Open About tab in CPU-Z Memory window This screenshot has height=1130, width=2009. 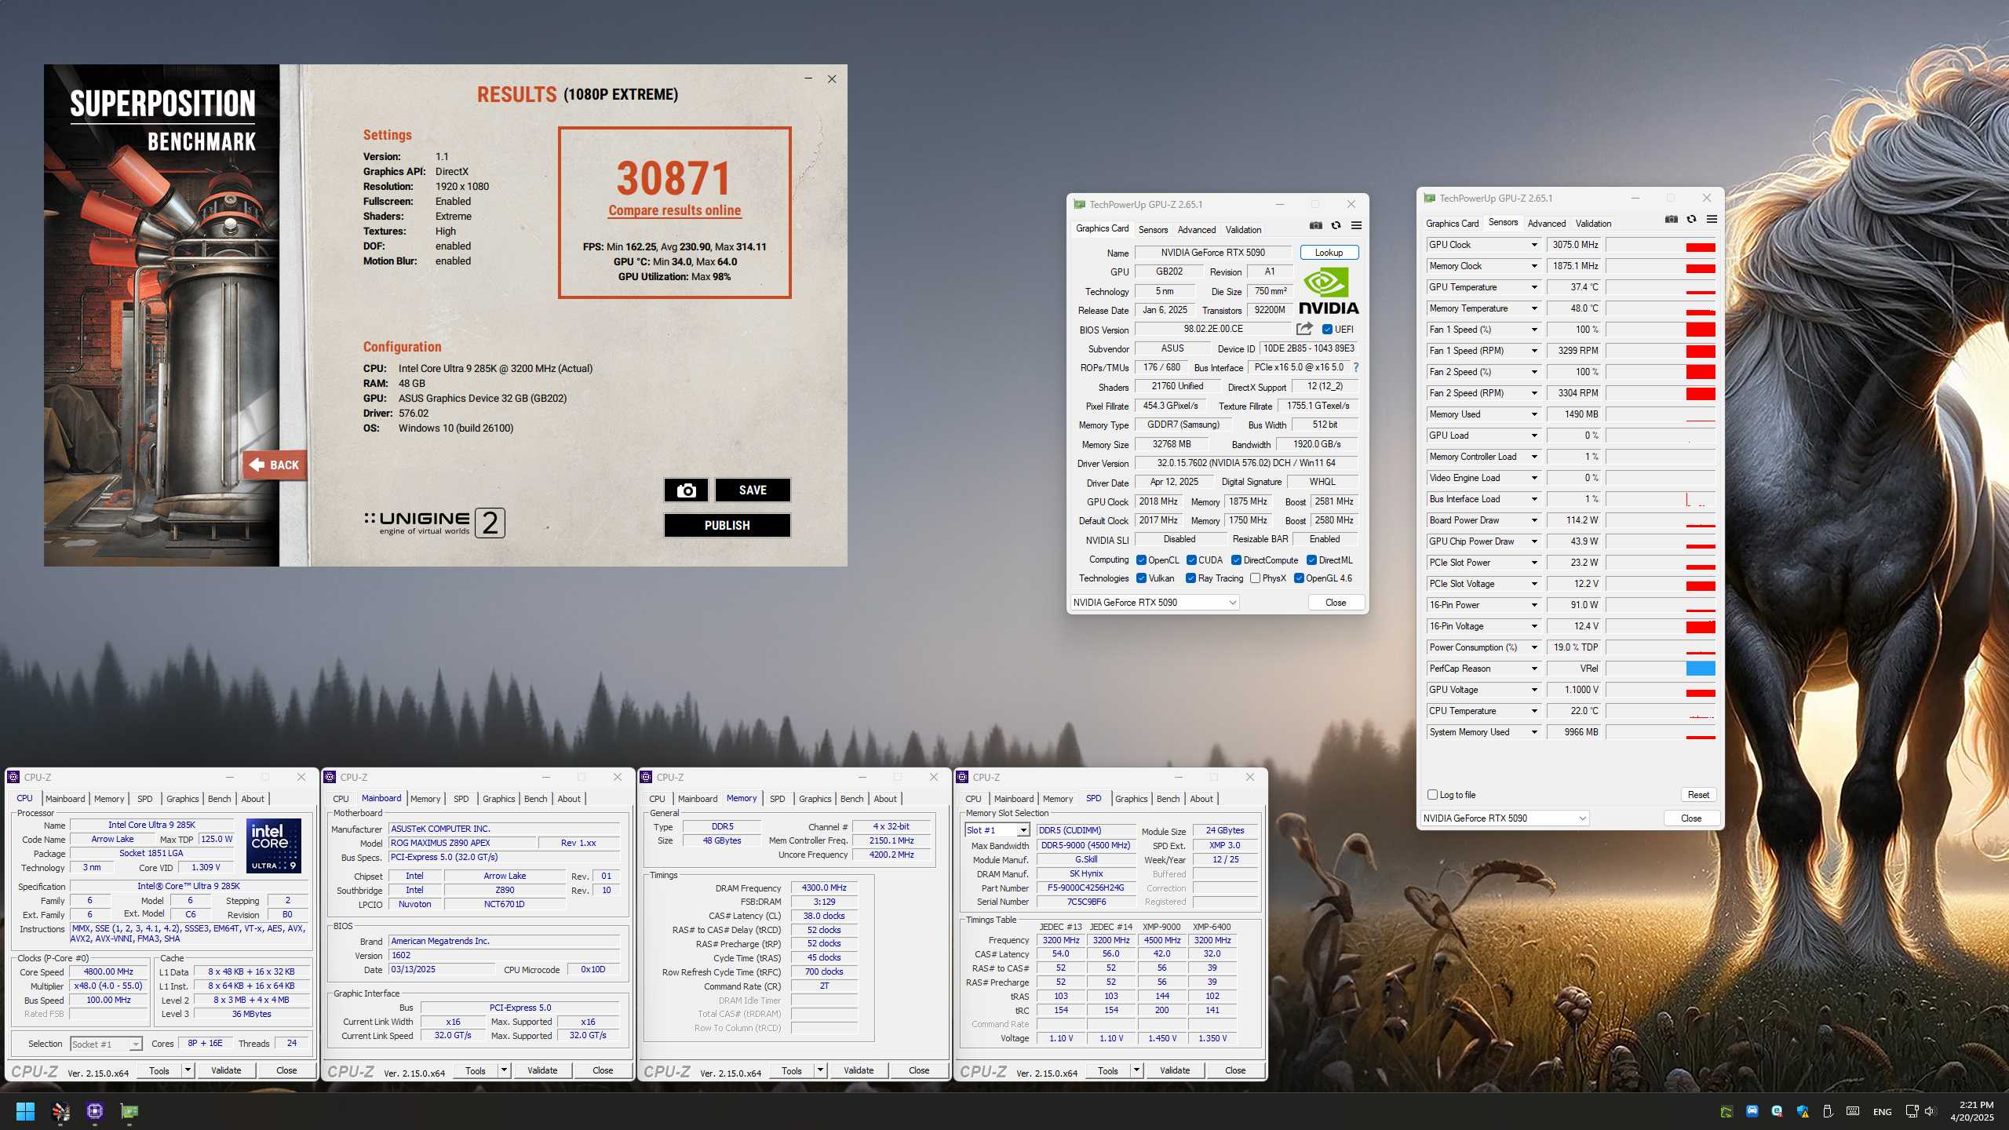[885, 799]
